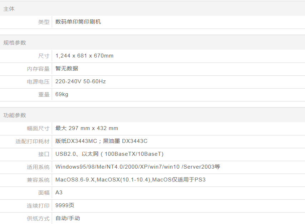Click the 69kg weight value
This screenshot has height=224, width=305.
point(62,94)
